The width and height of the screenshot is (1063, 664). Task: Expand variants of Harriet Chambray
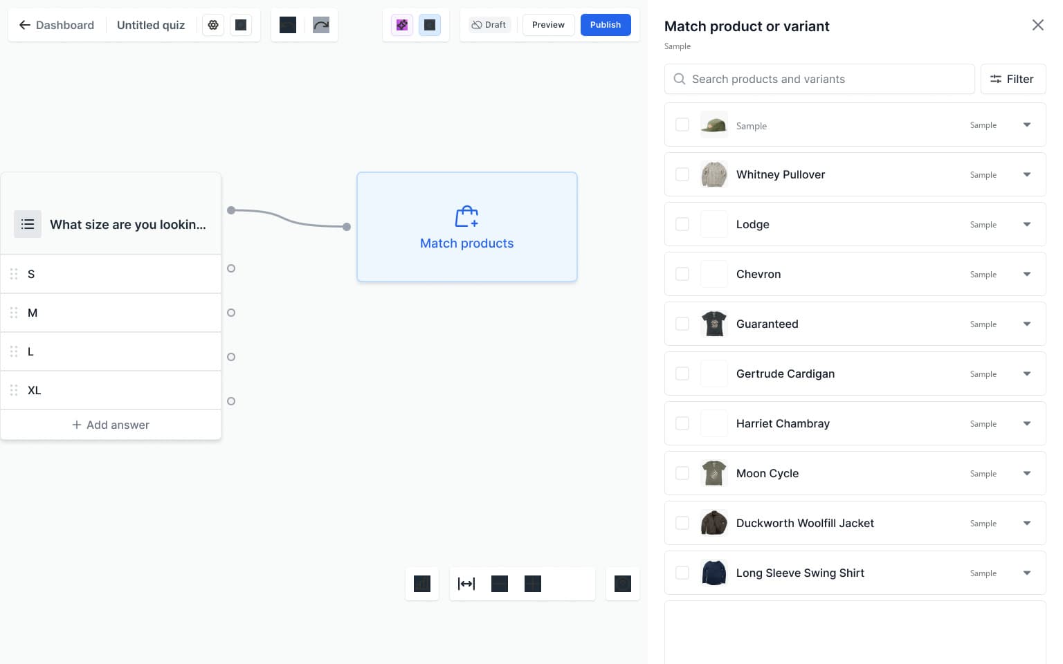(x=1027, y=423)
